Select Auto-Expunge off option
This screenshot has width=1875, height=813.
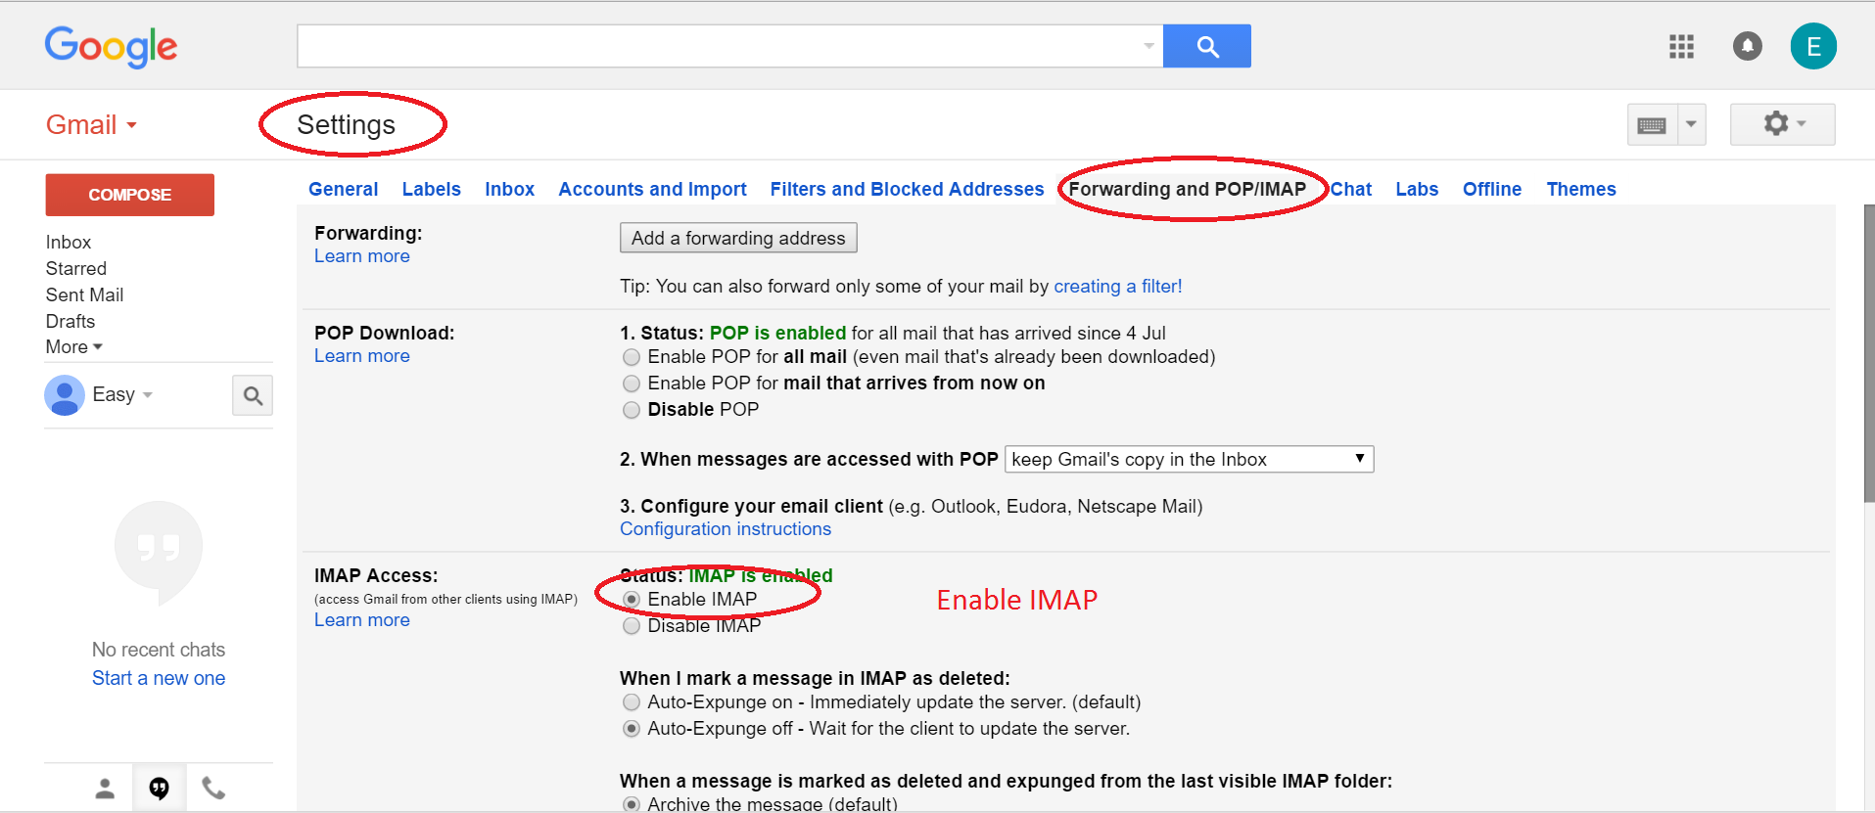pos(632,729)
